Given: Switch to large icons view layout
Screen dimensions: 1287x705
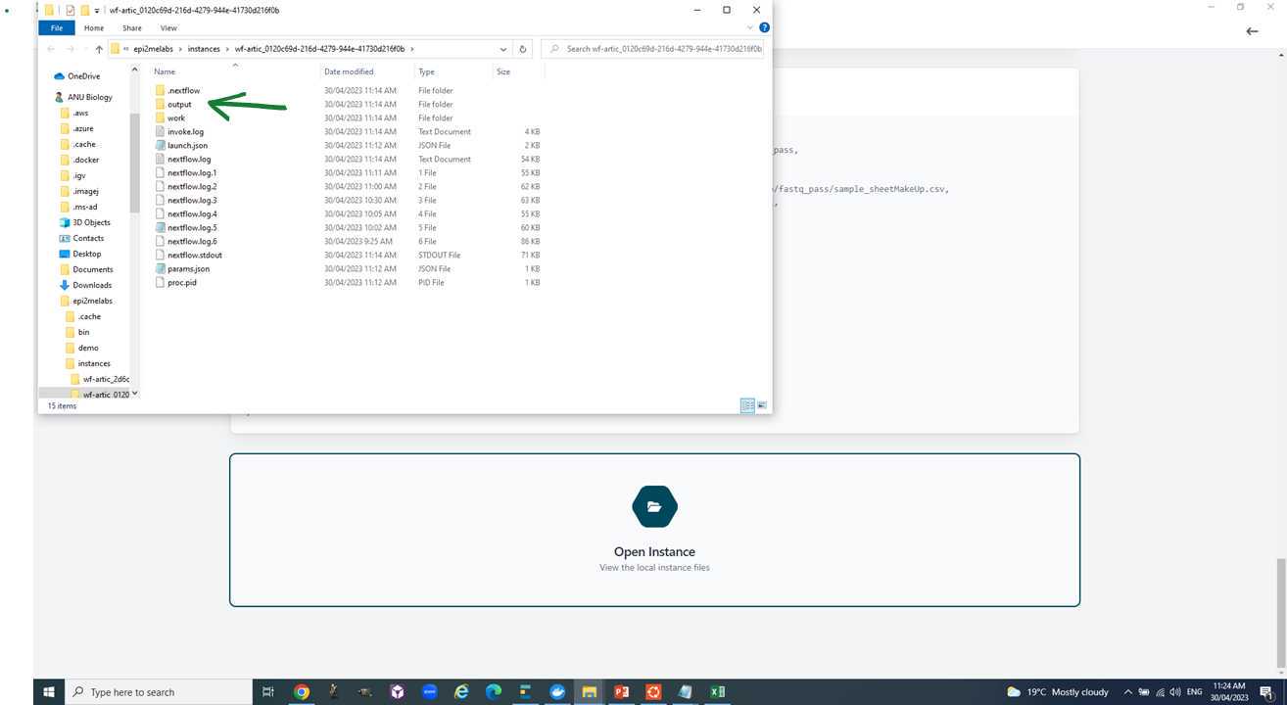Looking at the screenshot, I should point(762,405).
